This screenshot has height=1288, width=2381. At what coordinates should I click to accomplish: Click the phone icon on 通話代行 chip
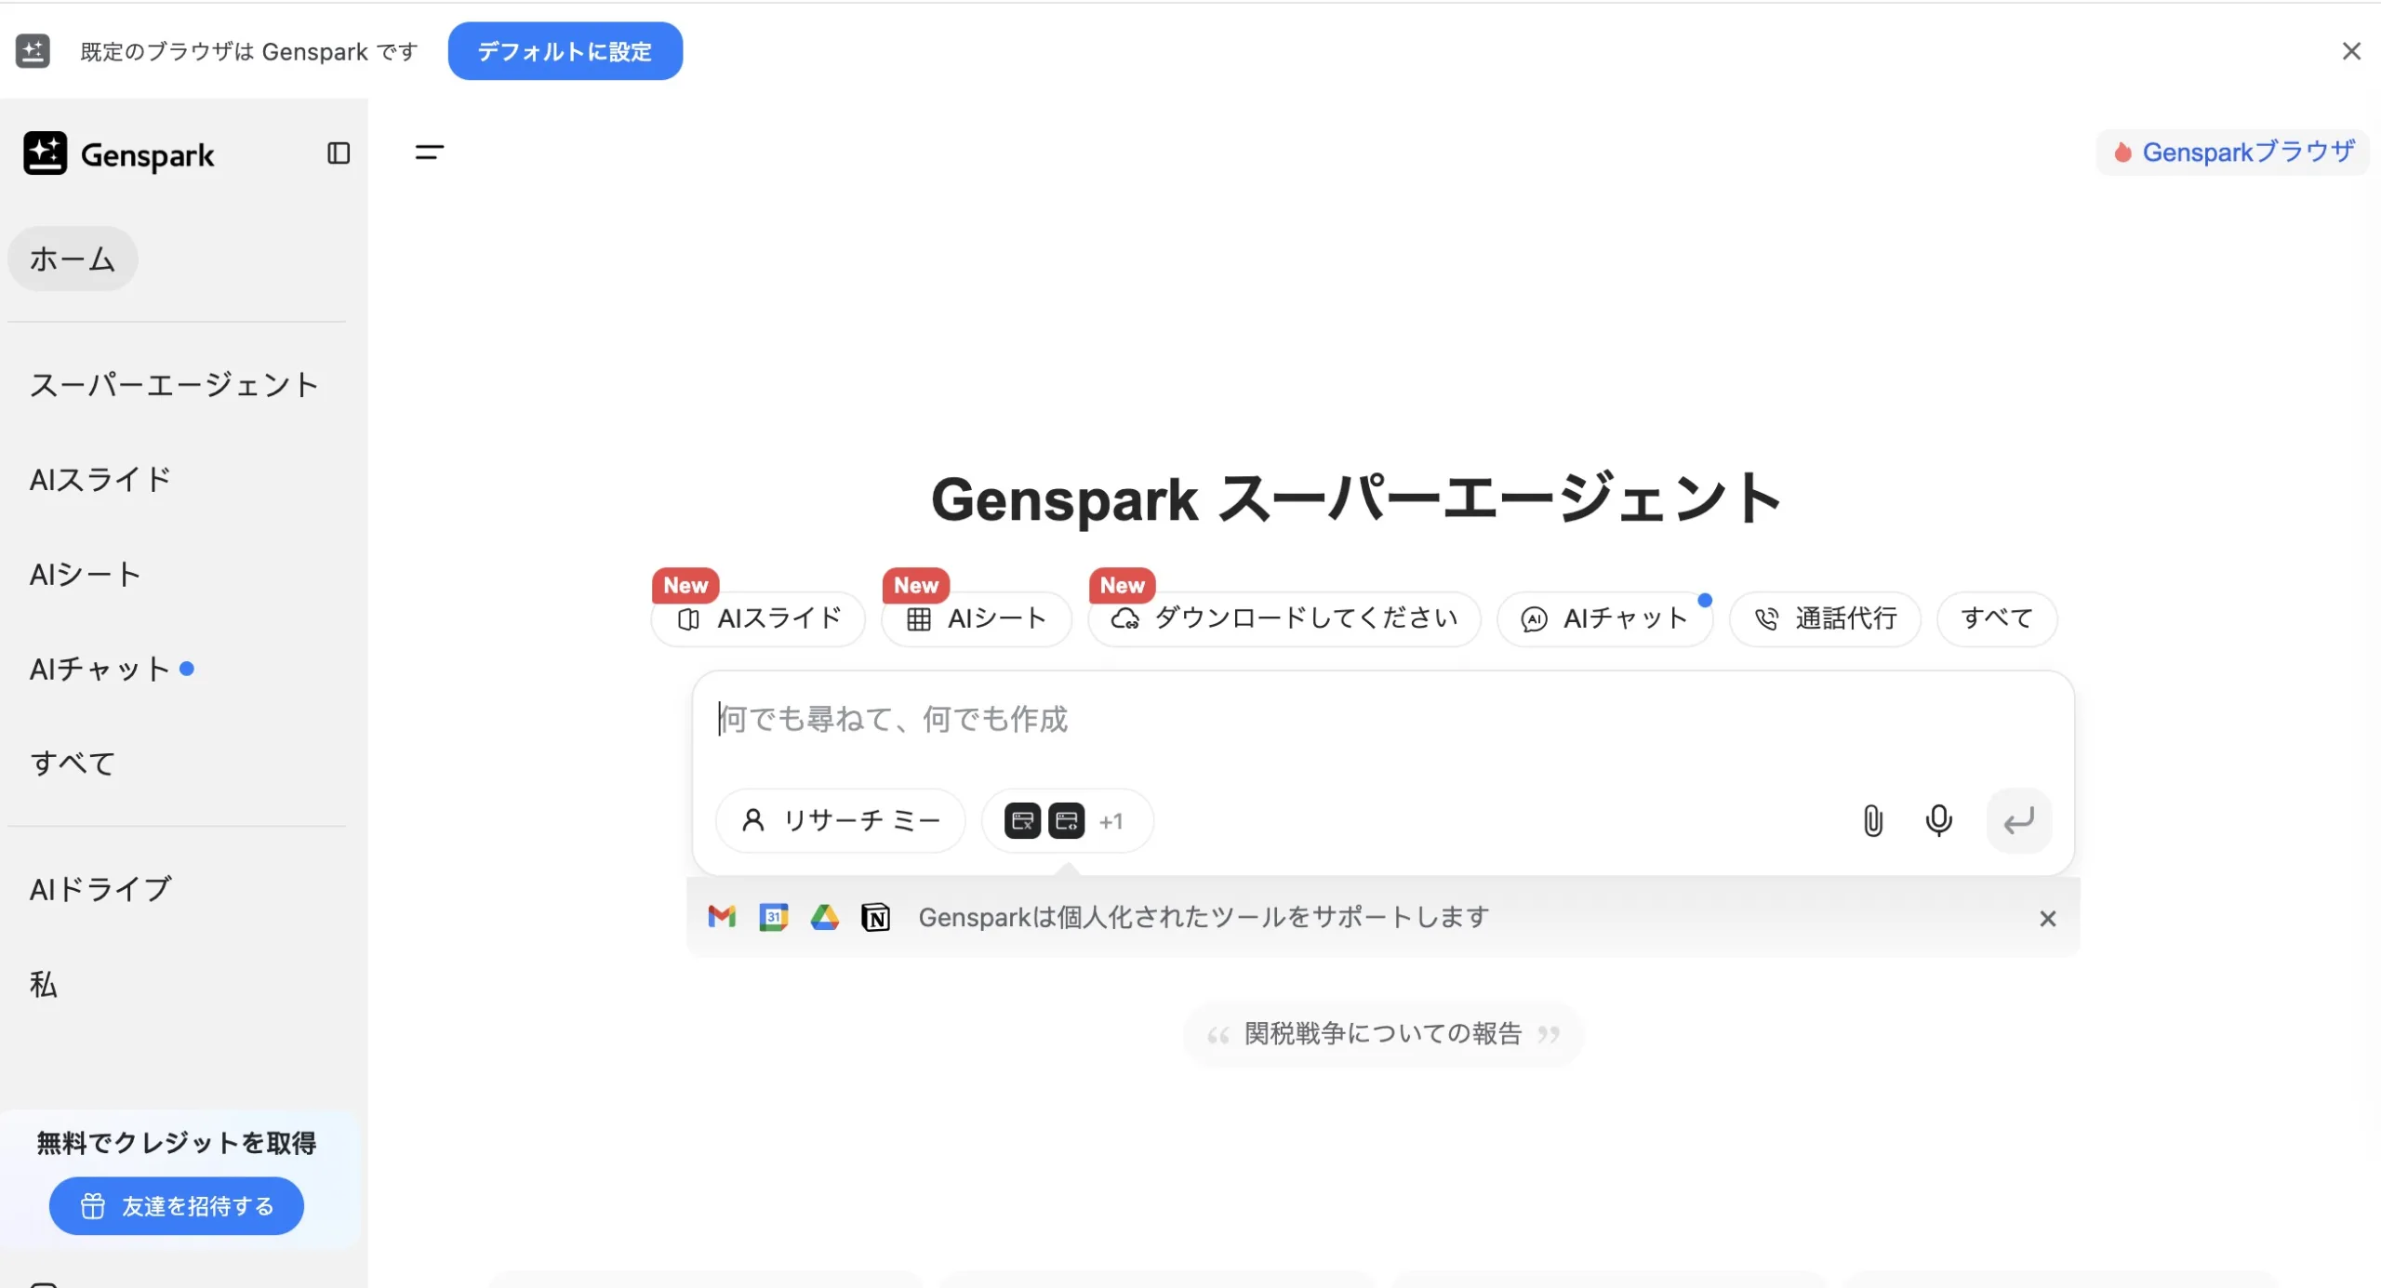[1766, 619]
